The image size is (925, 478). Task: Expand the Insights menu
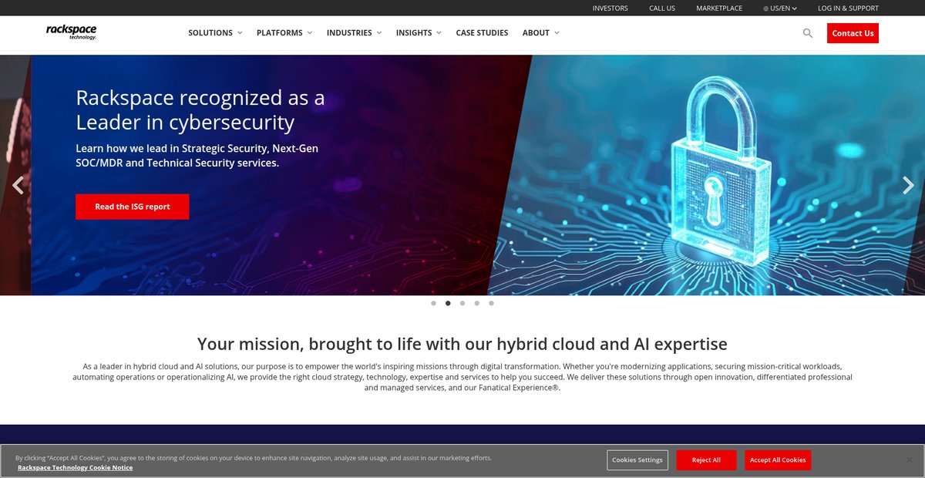tap(419, 33)
